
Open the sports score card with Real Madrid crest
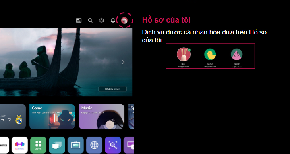(13, 117)
